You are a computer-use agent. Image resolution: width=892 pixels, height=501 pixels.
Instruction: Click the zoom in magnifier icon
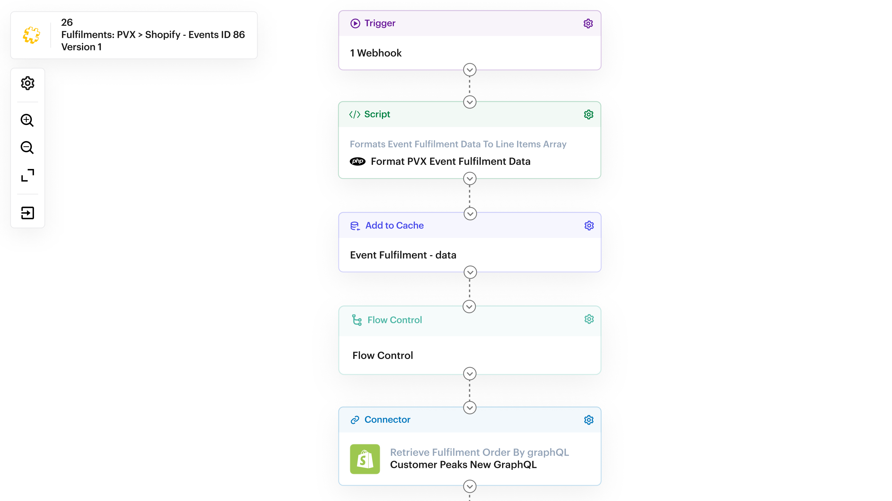[27, 120]
